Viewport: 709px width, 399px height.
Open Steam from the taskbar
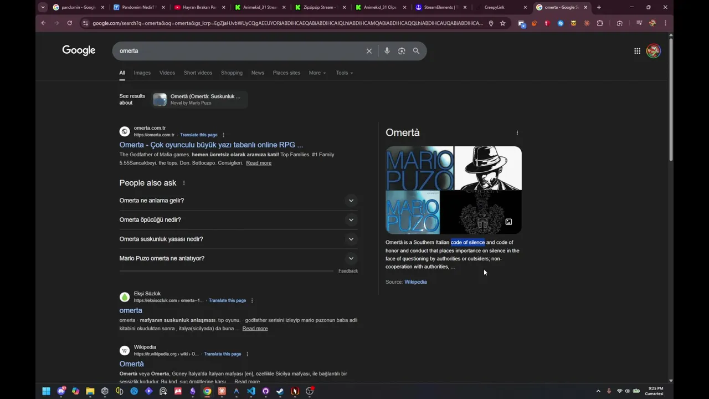click(x=280, y=391)
